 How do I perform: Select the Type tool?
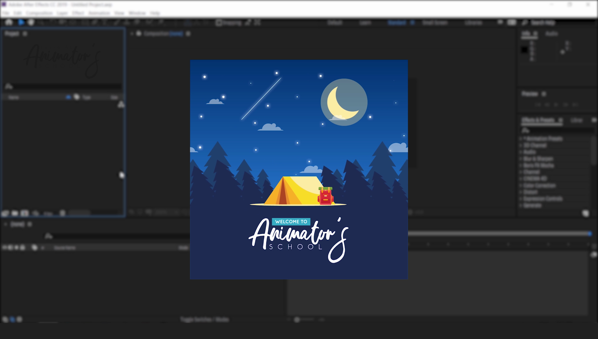[105, 22]
